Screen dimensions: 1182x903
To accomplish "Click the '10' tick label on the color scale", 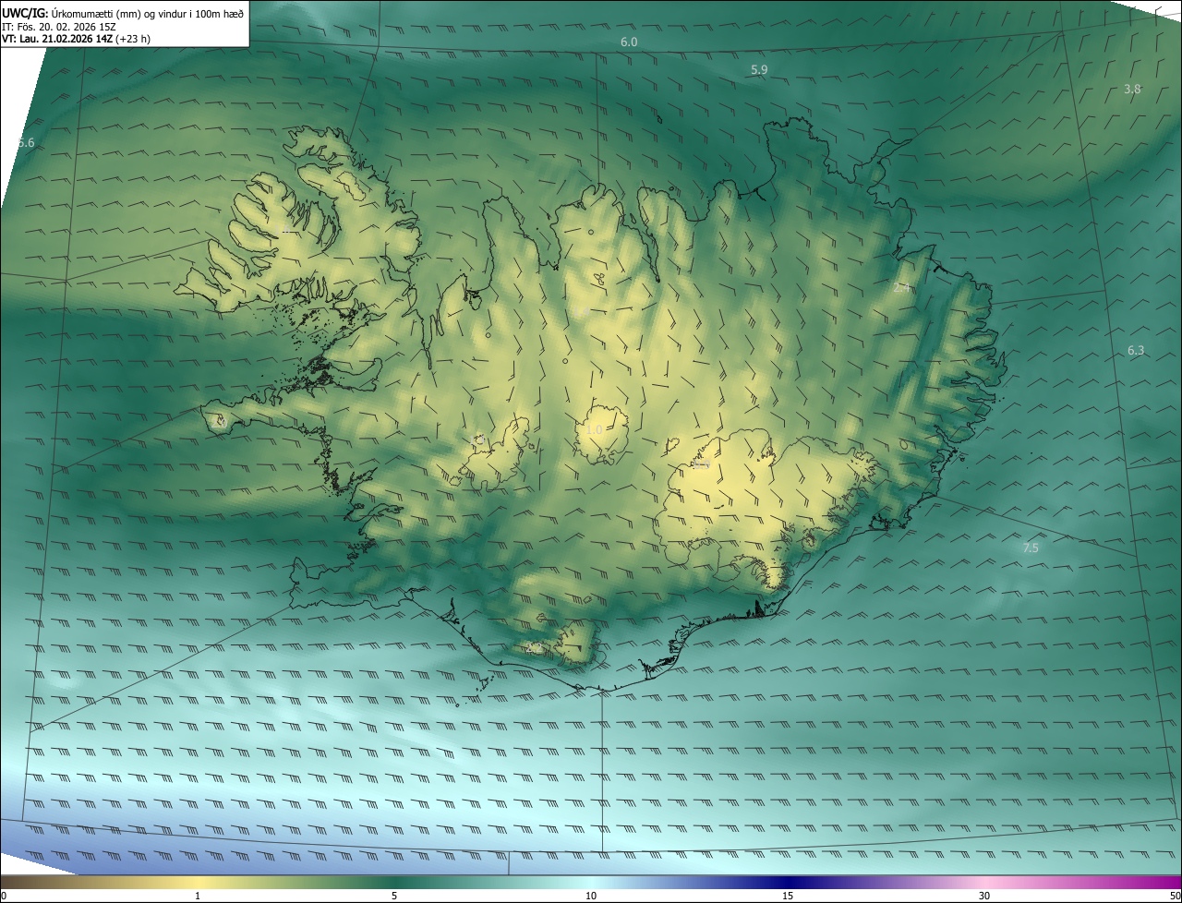I will (x=591, y=896).
